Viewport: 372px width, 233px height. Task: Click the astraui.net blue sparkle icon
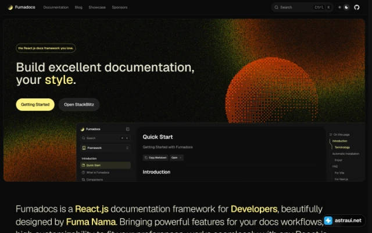pyautogui.click(x=328, y=220)
